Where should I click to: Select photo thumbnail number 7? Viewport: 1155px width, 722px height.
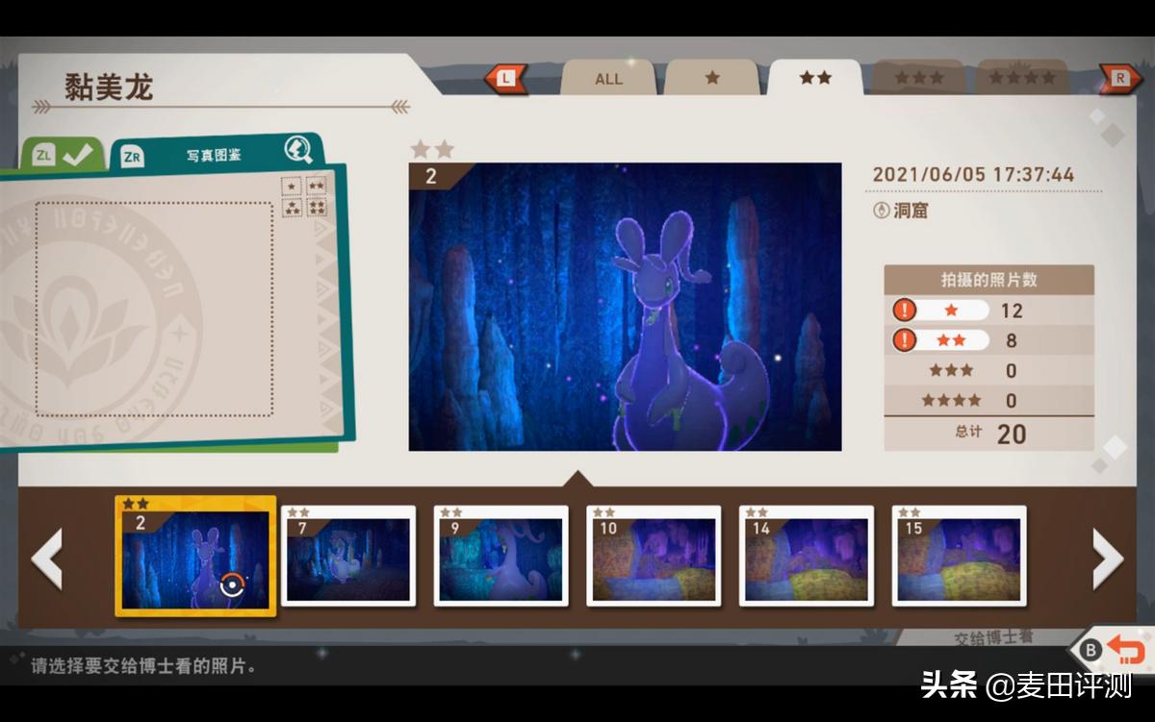(x=348, y=556)
